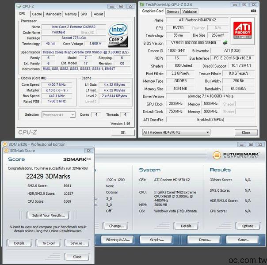Screen dimensions: 267x265
Task: Click the Intel Core 2 Extreme logo
Action: click(x=118, y=35)
